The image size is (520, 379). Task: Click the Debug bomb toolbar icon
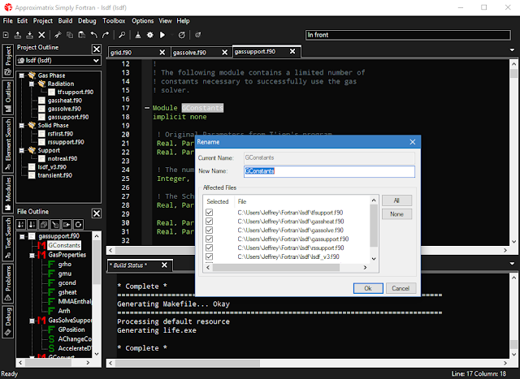pos(181,35)
